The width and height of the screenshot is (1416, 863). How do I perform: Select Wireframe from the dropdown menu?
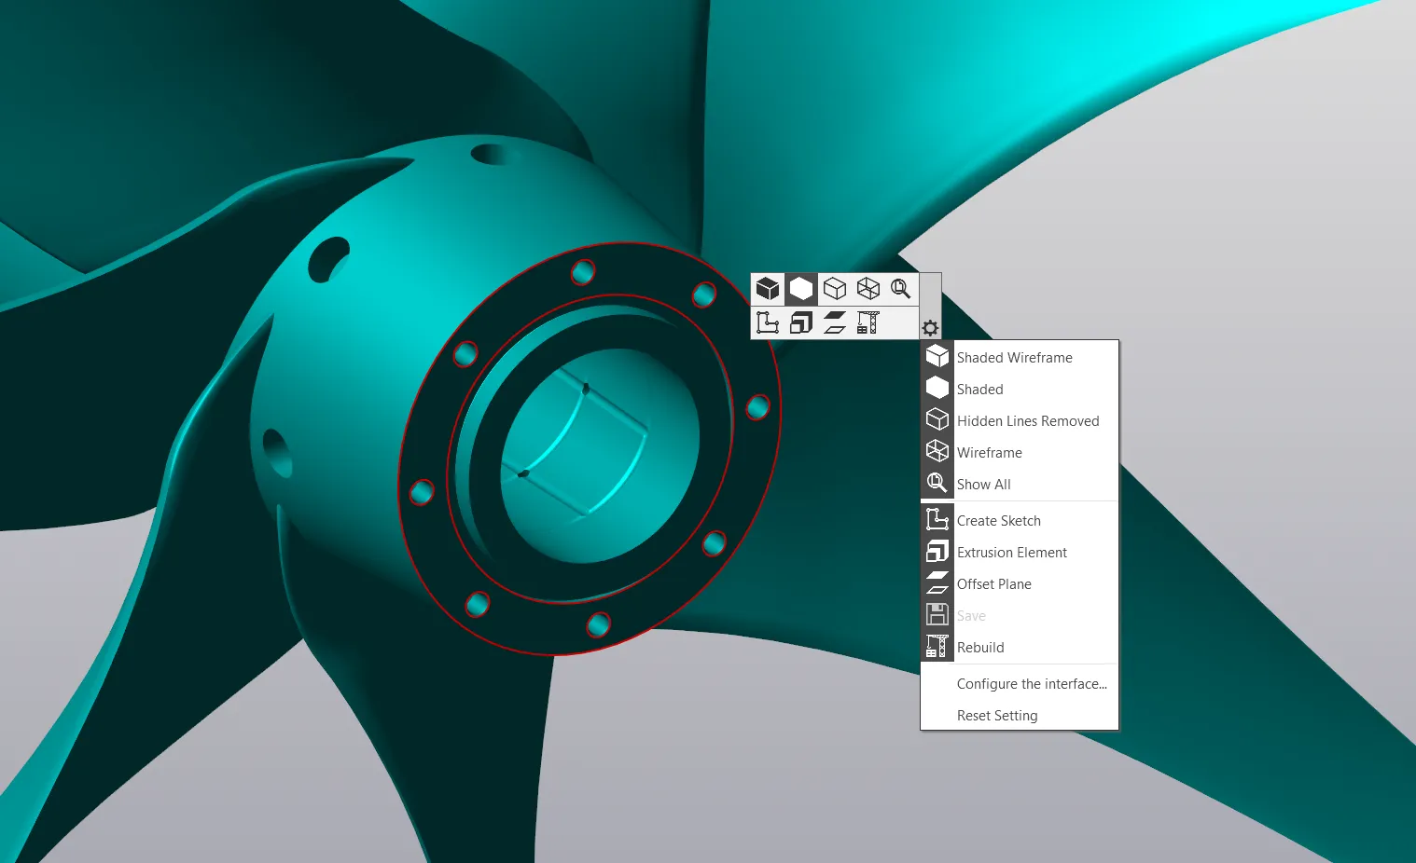coord(1020,453)
